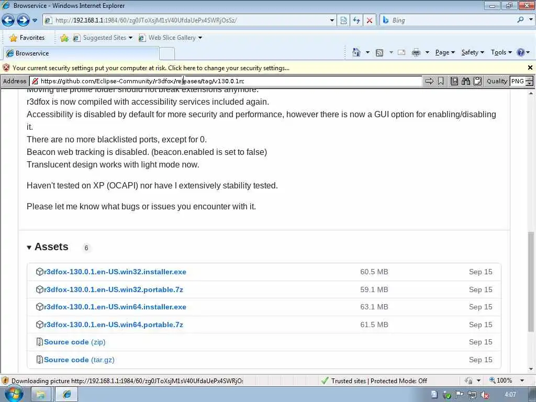Screen dimensions: 536x402
Task: Open the Windows Start menu orb
Action: coord(14,394)
